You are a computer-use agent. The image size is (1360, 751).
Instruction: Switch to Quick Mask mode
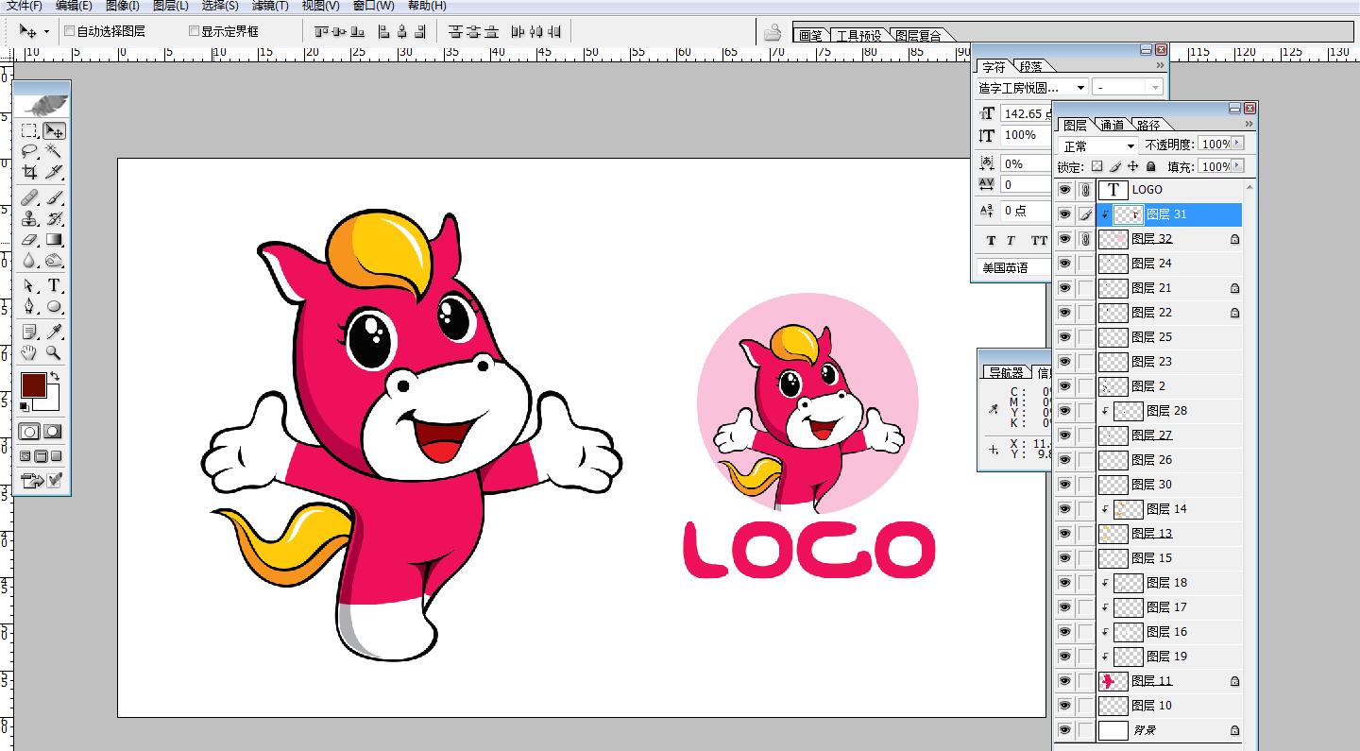point(53,432)
